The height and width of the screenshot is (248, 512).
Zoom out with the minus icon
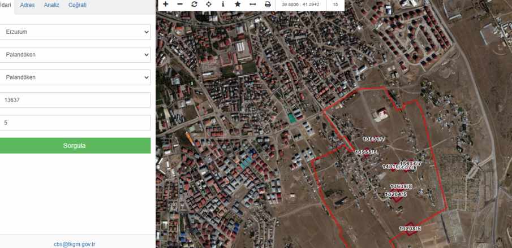coord(180,4)
